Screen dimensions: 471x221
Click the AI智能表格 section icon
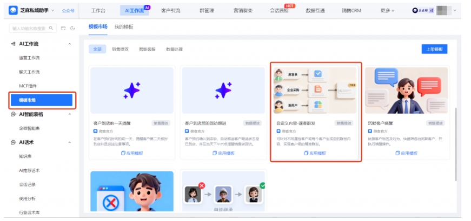click(13, 114)
